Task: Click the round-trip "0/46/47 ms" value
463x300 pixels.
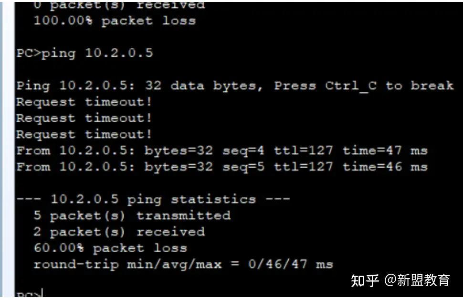Action: pyautogui.click(x=290, y=264)
